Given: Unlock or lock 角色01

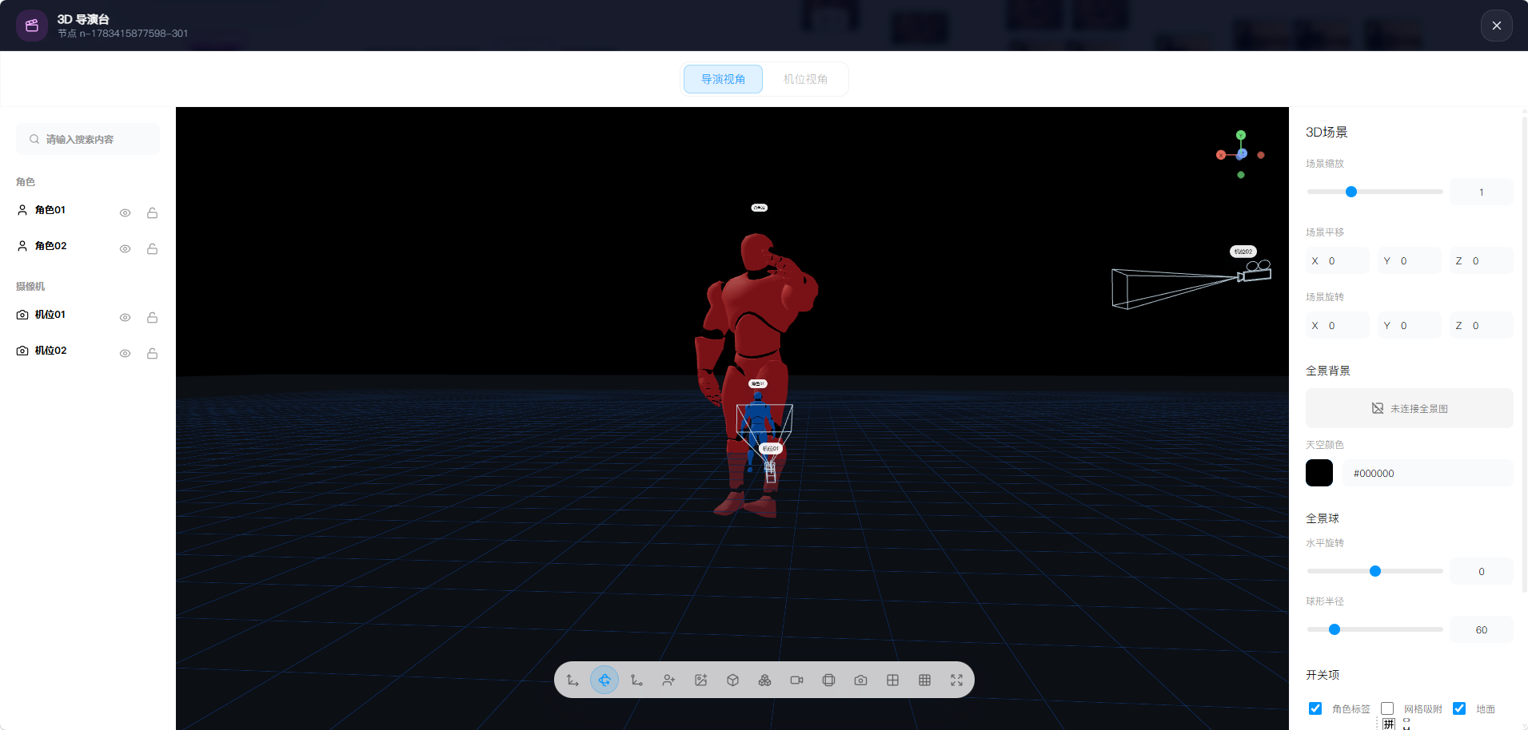Looking at the screenshot, I should [x=152, y=213].
